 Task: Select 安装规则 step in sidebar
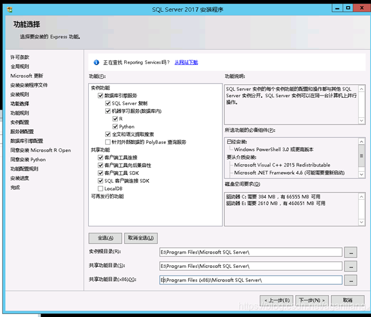[20, 94]
